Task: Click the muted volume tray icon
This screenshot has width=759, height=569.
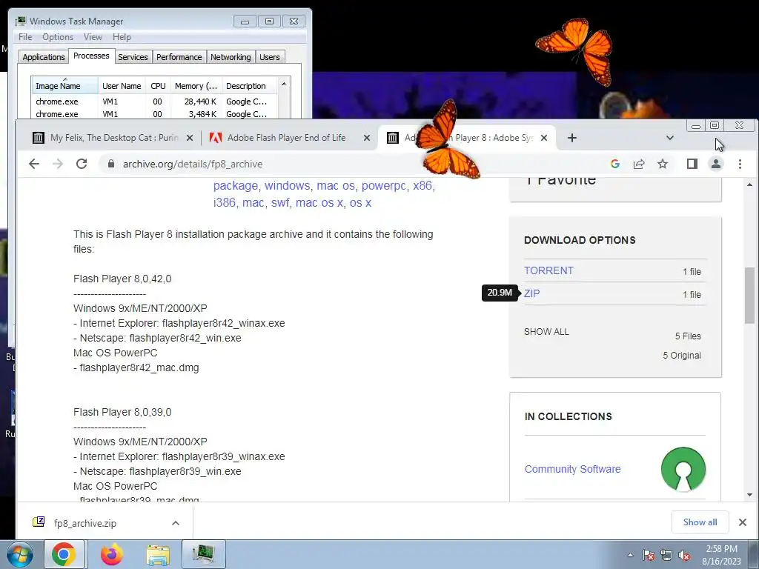Action: pyautogui.click(x=684, y=555)
